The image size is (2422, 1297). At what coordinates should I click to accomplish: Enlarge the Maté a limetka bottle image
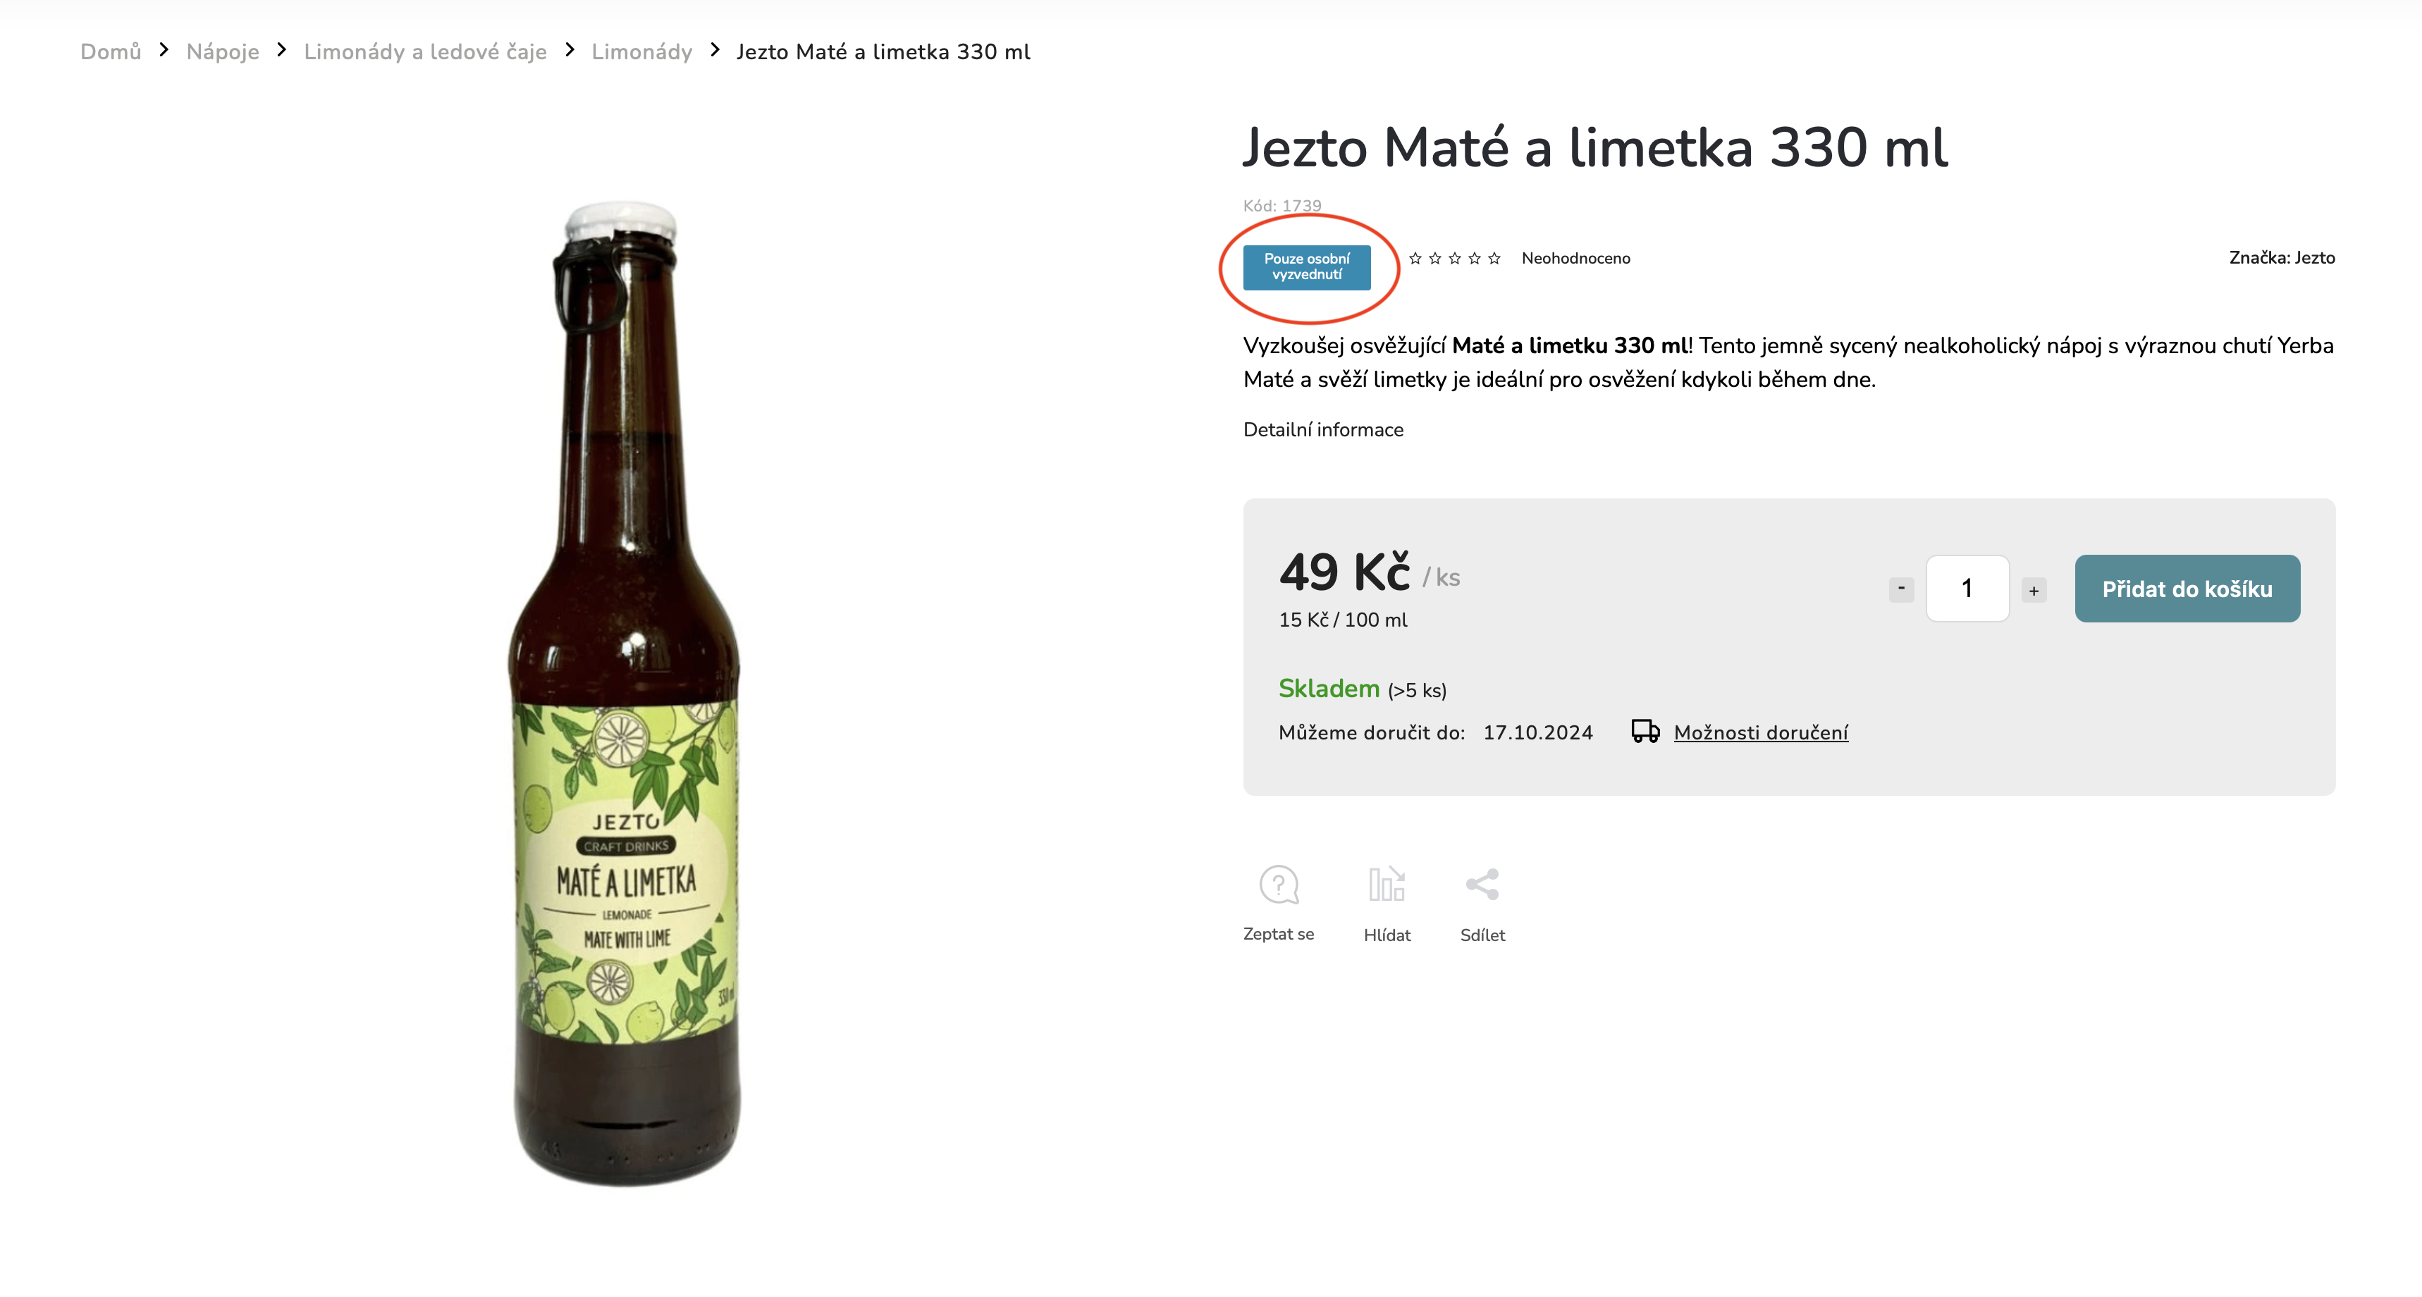625,696
